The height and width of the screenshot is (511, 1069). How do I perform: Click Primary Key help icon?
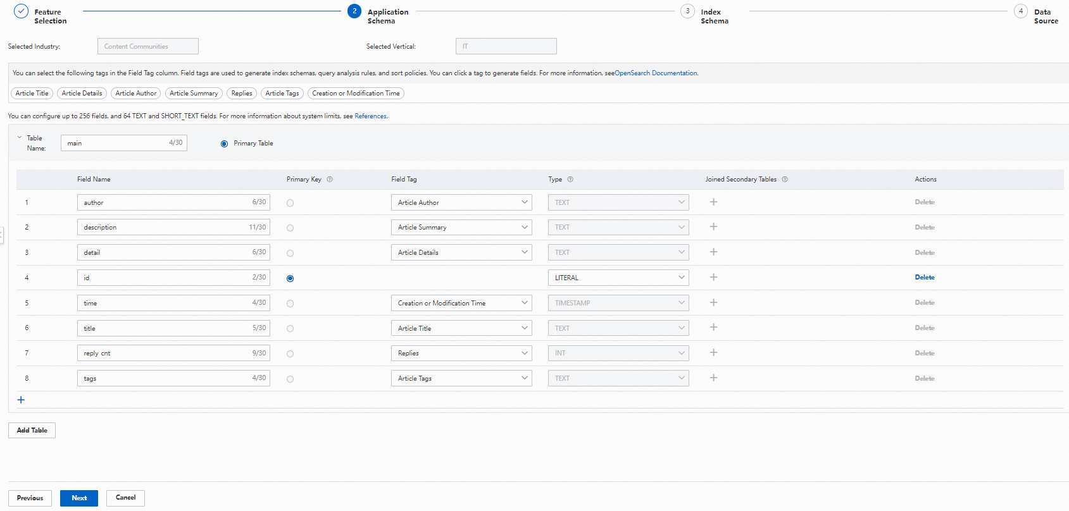pyautogui.click(x=330, y=180)
